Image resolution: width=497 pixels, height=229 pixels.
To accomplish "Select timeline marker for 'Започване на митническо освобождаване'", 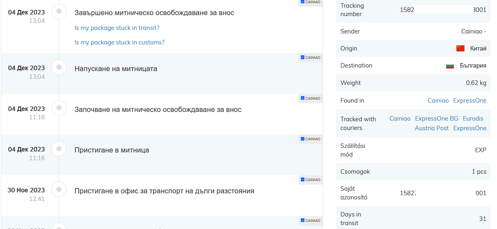I will (59, 108).
